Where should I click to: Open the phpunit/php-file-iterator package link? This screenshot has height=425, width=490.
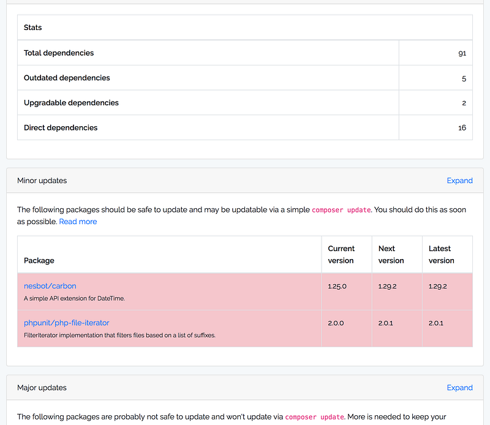coord(66,323)
